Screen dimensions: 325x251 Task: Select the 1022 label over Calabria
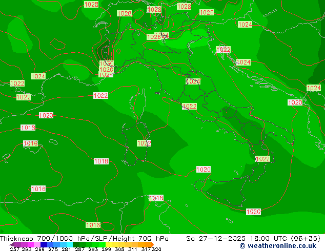263,159
